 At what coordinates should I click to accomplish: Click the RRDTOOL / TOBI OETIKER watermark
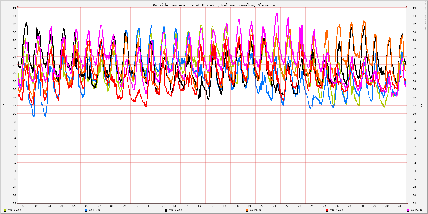tap(425, 16)
